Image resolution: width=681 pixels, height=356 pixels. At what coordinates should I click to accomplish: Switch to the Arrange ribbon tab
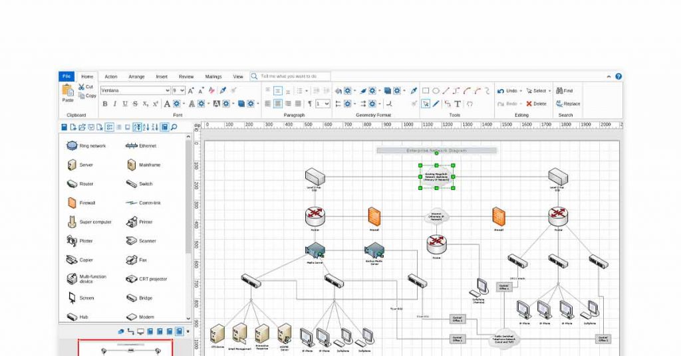[136, 76]
